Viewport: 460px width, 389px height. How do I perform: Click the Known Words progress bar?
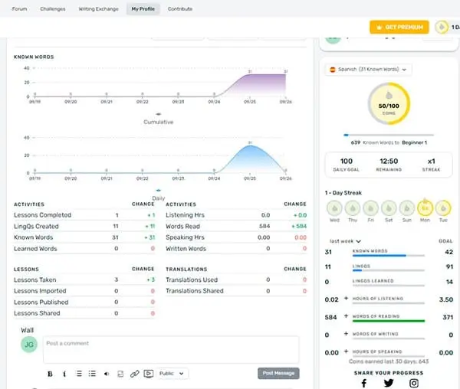click(389, 256)
